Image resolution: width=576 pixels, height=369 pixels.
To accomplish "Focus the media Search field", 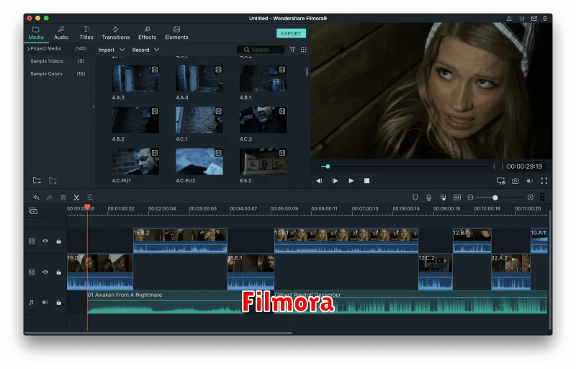I will 261,50.
